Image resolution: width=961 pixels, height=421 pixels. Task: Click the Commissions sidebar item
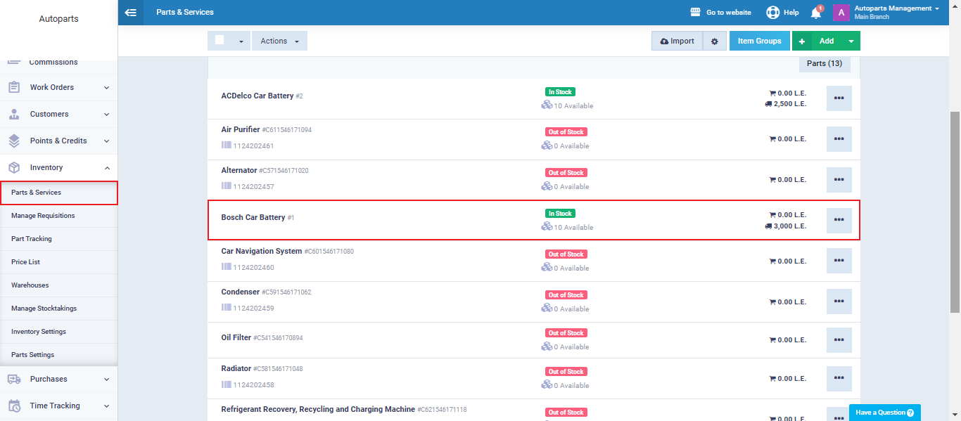(x=53, y=62)
